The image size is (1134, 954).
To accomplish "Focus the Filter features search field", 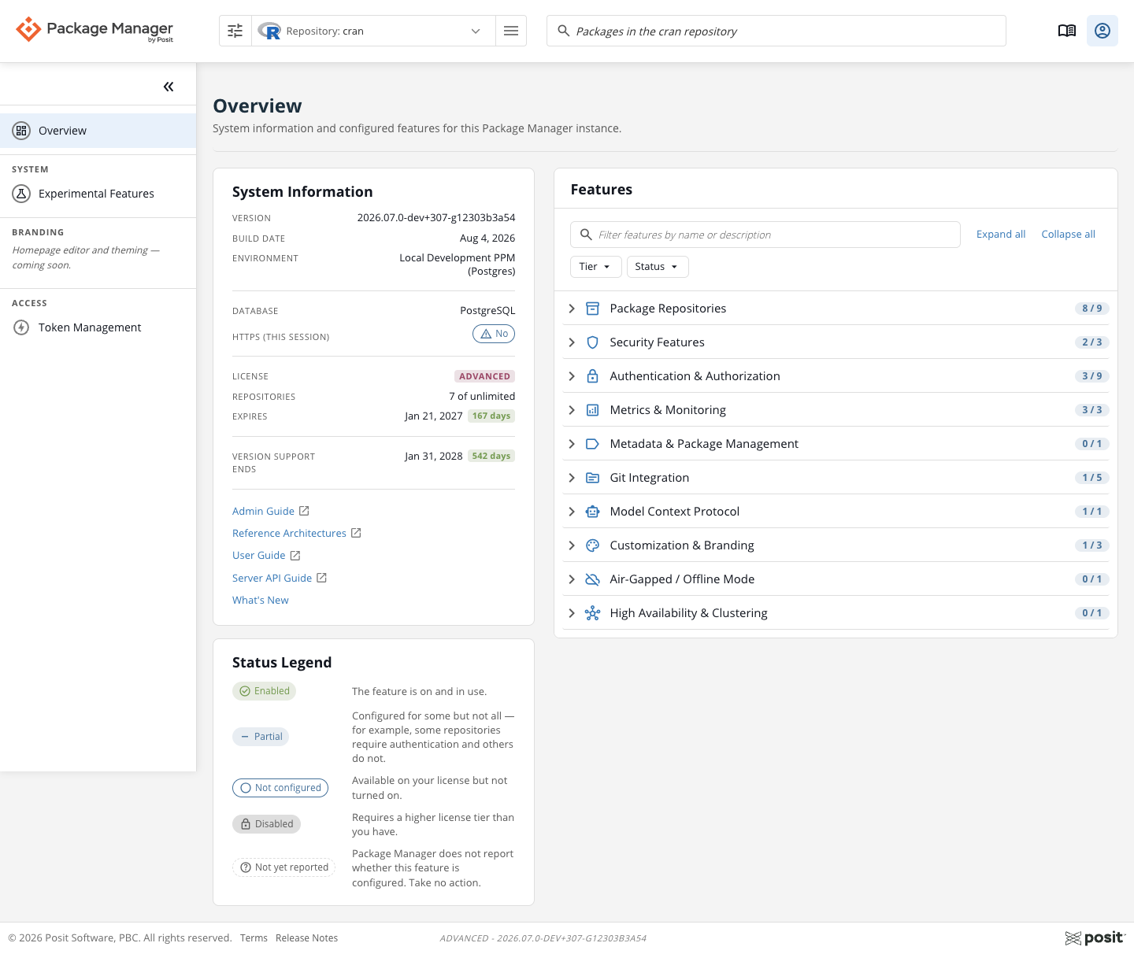I will pyautogui.click(x=765, y=235).
